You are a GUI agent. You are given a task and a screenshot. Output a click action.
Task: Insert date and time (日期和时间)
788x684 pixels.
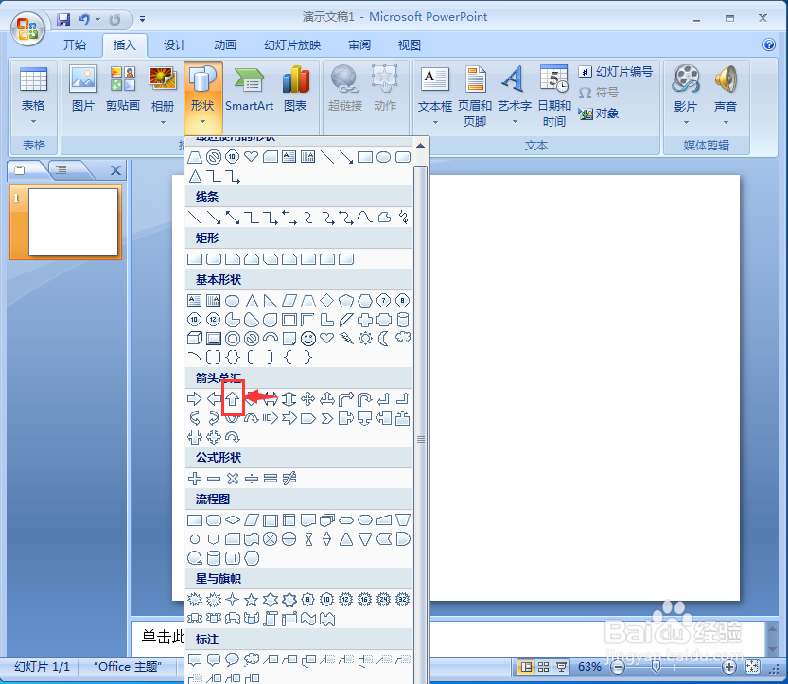click(554, 96)
